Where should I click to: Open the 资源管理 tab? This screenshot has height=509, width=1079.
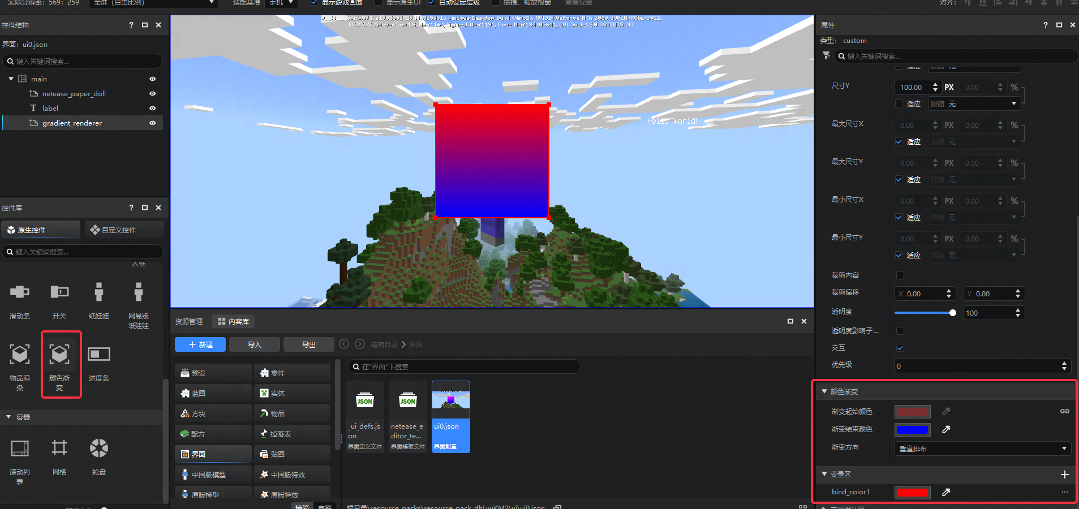click(x=189, y=321)
